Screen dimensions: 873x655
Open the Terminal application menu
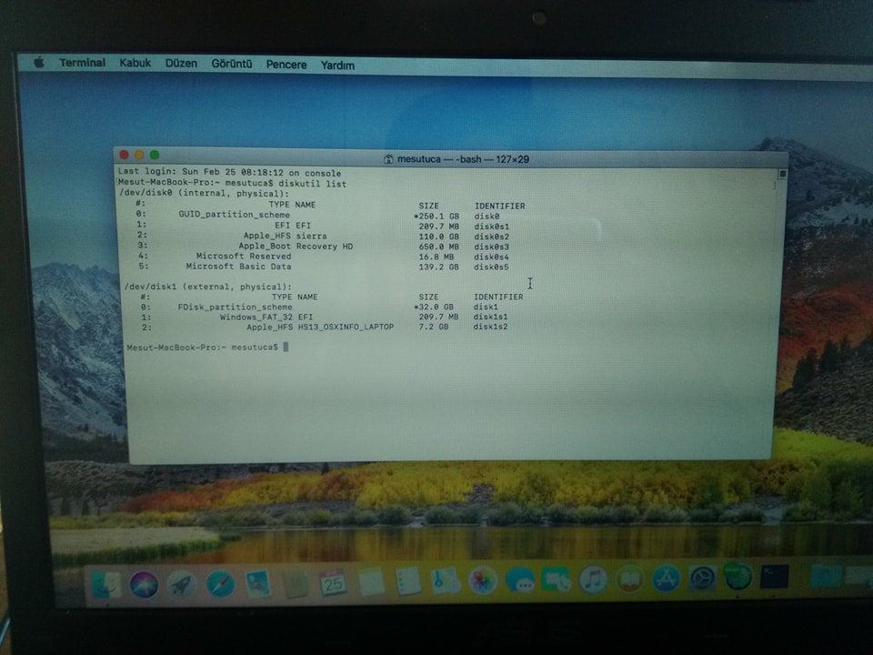click(x=82, y=64)
